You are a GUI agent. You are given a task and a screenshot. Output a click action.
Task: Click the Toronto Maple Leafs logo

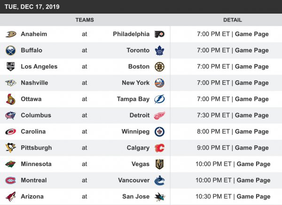[x=160, y=50]
